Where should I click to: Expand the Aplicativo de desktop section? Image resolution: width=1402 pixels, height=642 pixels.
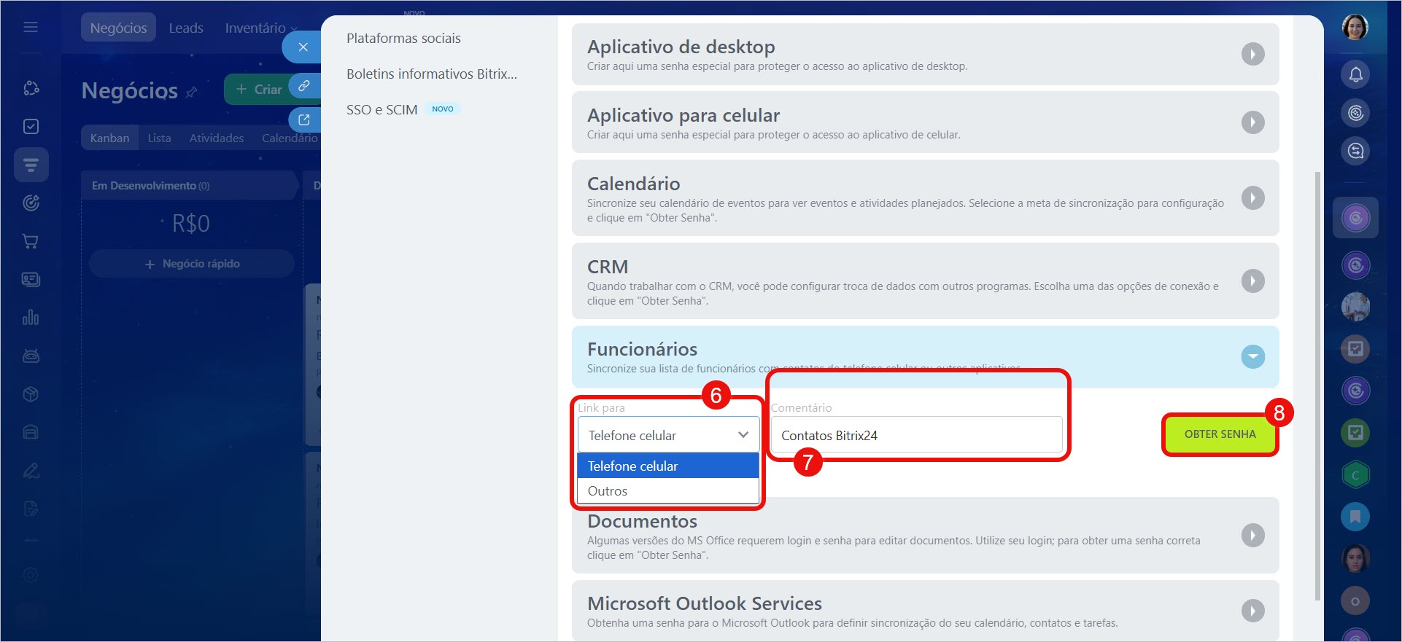(x=1252, y=54)
